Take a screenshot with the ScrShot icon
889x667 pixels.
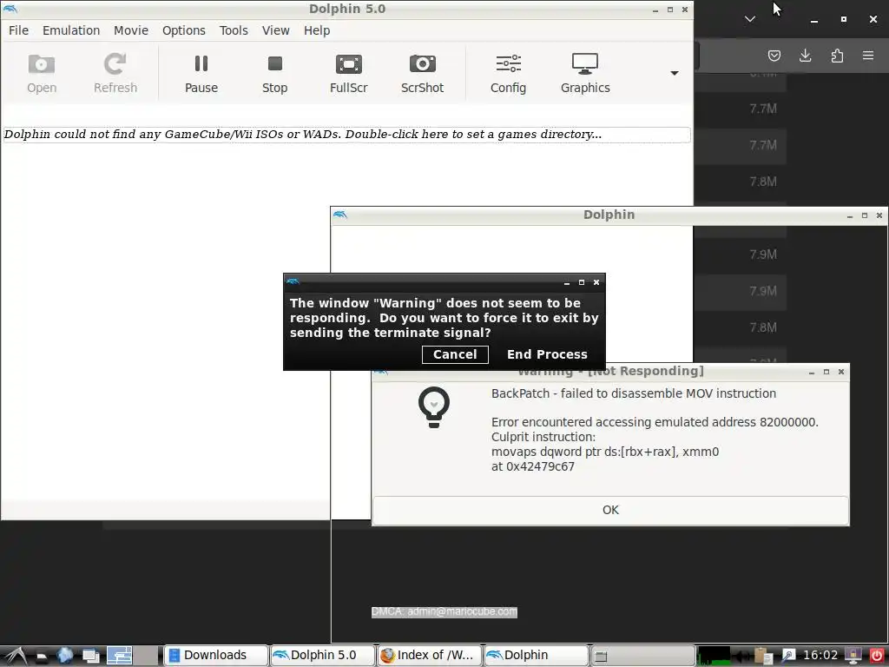click(423, 73)
